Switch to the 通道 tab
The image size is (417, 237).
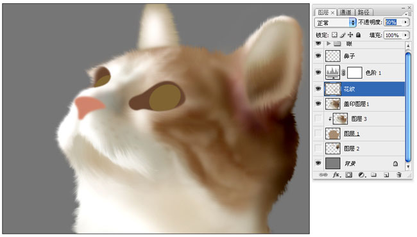pos(345,12)
